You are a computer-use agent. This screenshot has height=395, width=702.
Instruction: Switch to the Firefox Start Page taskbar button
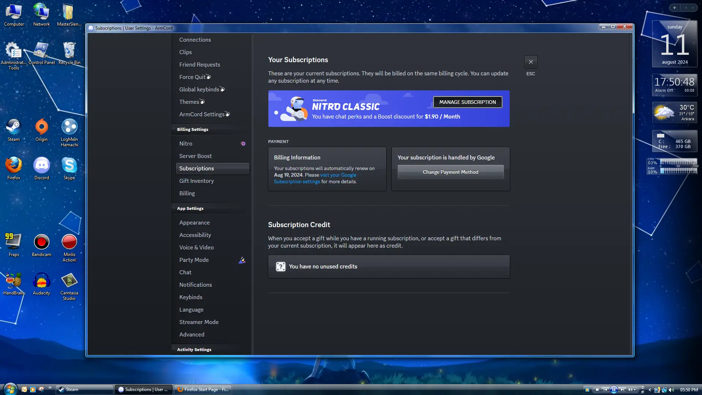tap(203, 390)
